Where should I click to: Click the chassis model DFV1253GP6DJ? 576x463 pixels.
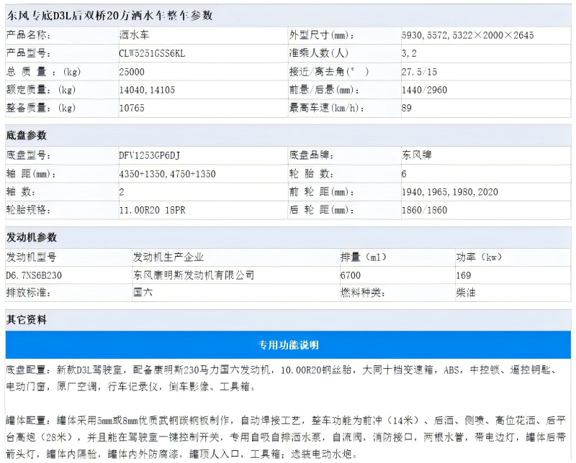(149, 155)
